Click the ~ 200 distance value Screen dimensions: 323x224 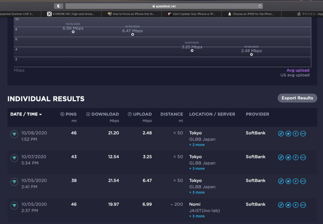[177, 205]
